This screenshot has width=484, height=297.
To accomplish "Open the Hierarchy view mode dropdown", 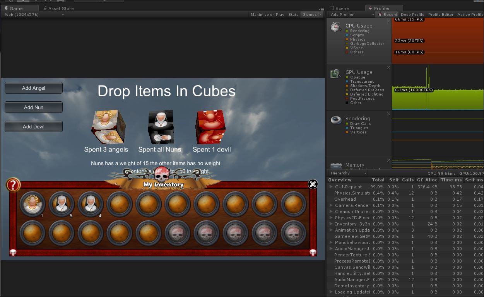I will (347, 173).
